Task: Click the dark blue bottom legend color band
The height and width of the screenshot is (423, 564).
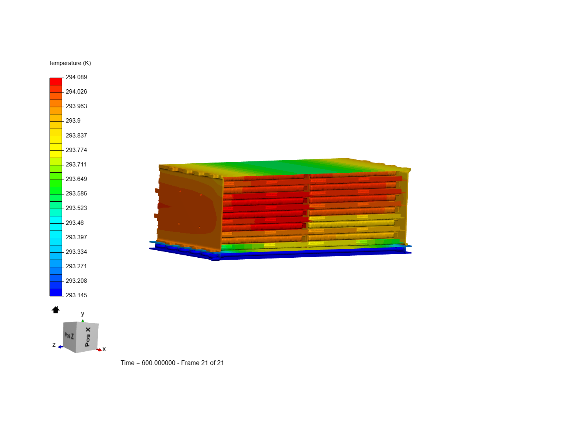Action: point(56,292)
